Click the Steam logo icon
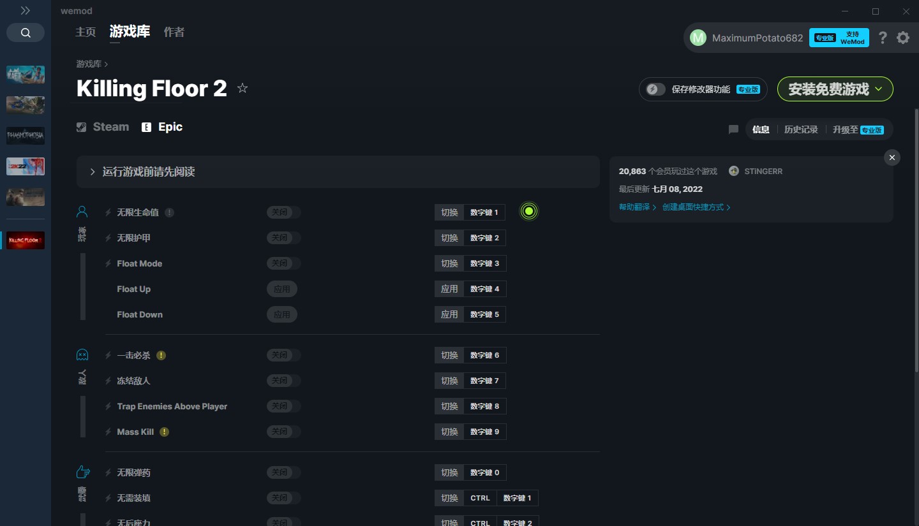This screenshot has height=526, width=919. 81,127
